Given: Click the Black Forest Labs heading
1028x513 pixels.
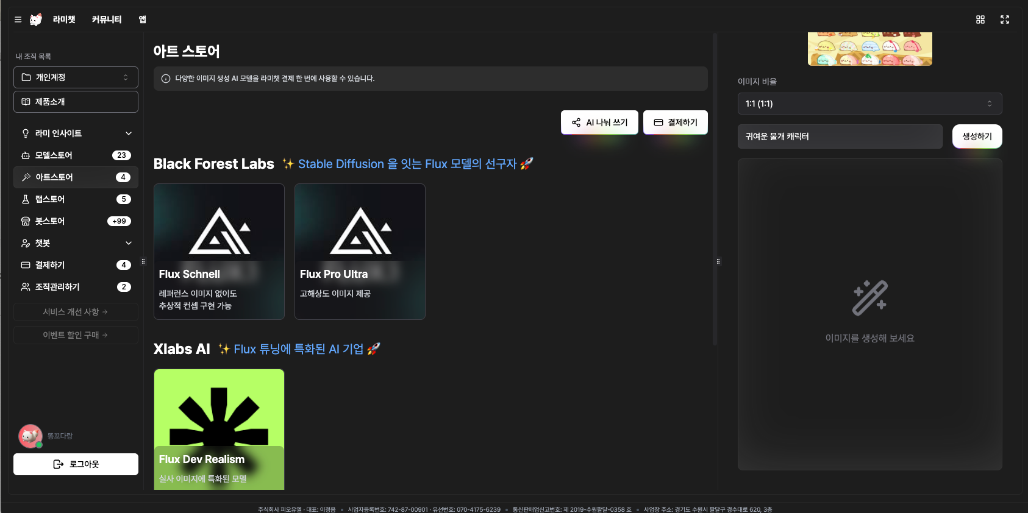Looking at the screenshot, I should 214,164.
